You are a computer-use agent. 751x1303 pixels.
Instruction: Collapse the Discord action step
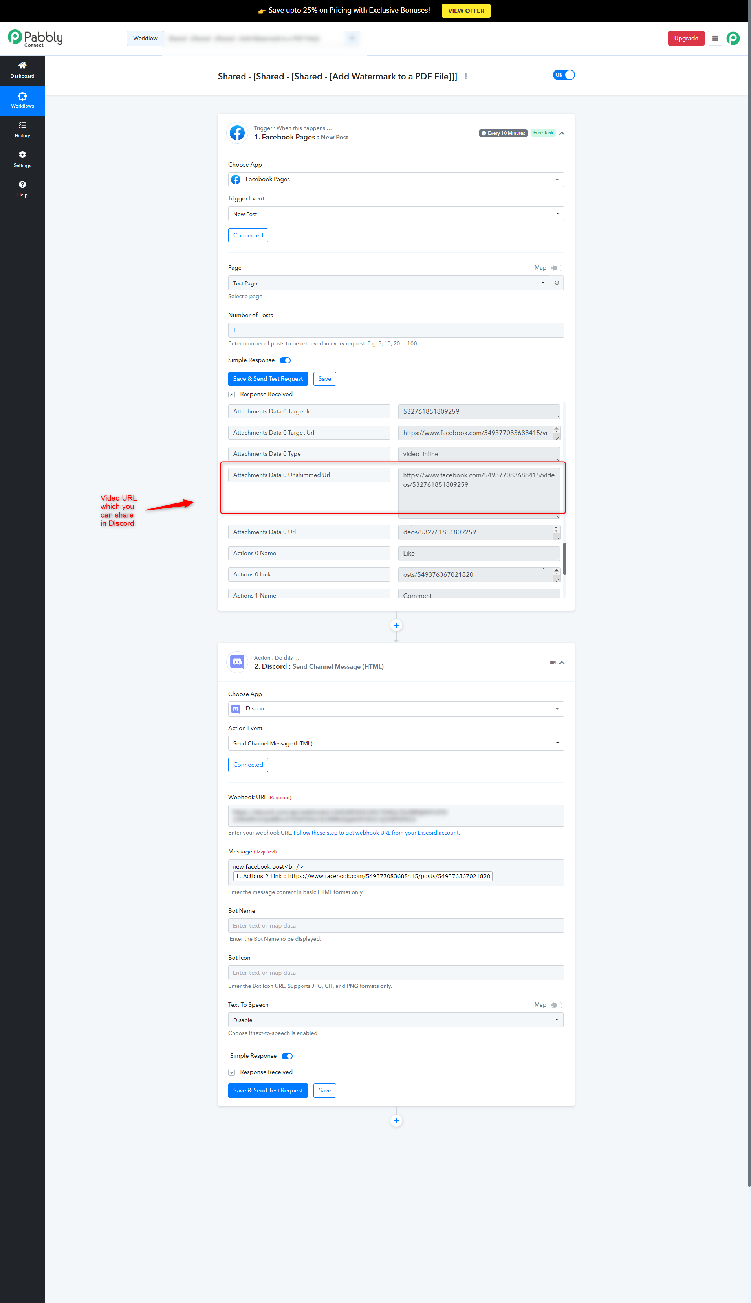[x=562, y=663]
